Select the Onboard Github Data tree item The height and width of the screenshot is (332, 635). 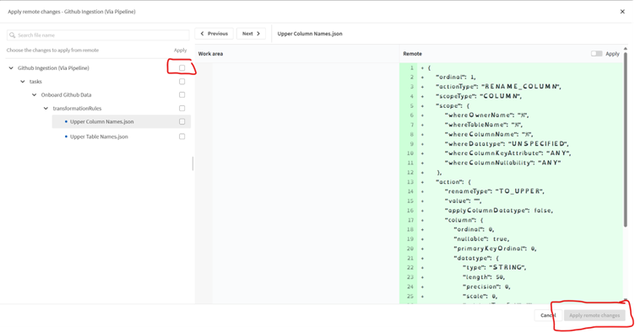click(66, 95)
